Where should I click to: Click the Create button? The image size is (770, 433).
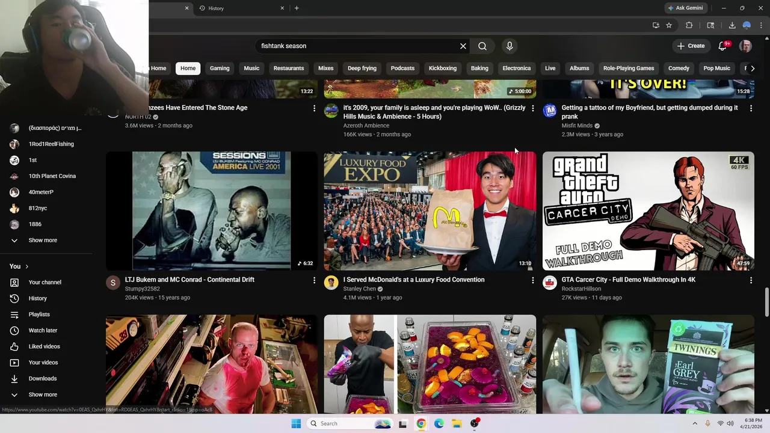(x=691, y=46)
